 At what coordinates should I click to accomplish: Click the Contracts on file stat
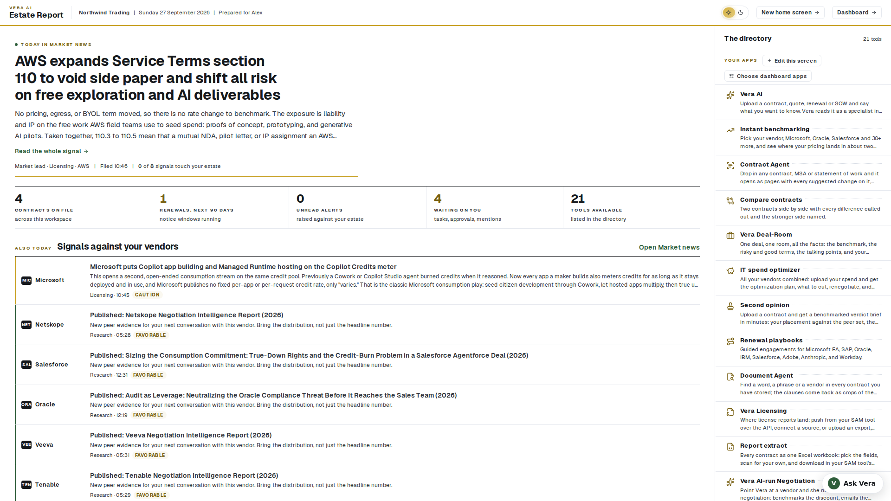click(83, 207)
